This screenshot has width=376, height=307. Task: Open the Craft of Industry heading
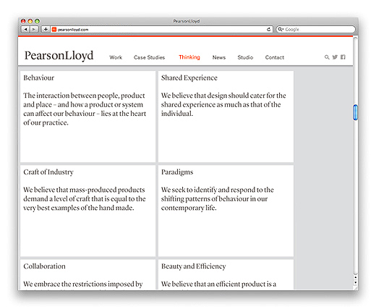coord(48,172)
